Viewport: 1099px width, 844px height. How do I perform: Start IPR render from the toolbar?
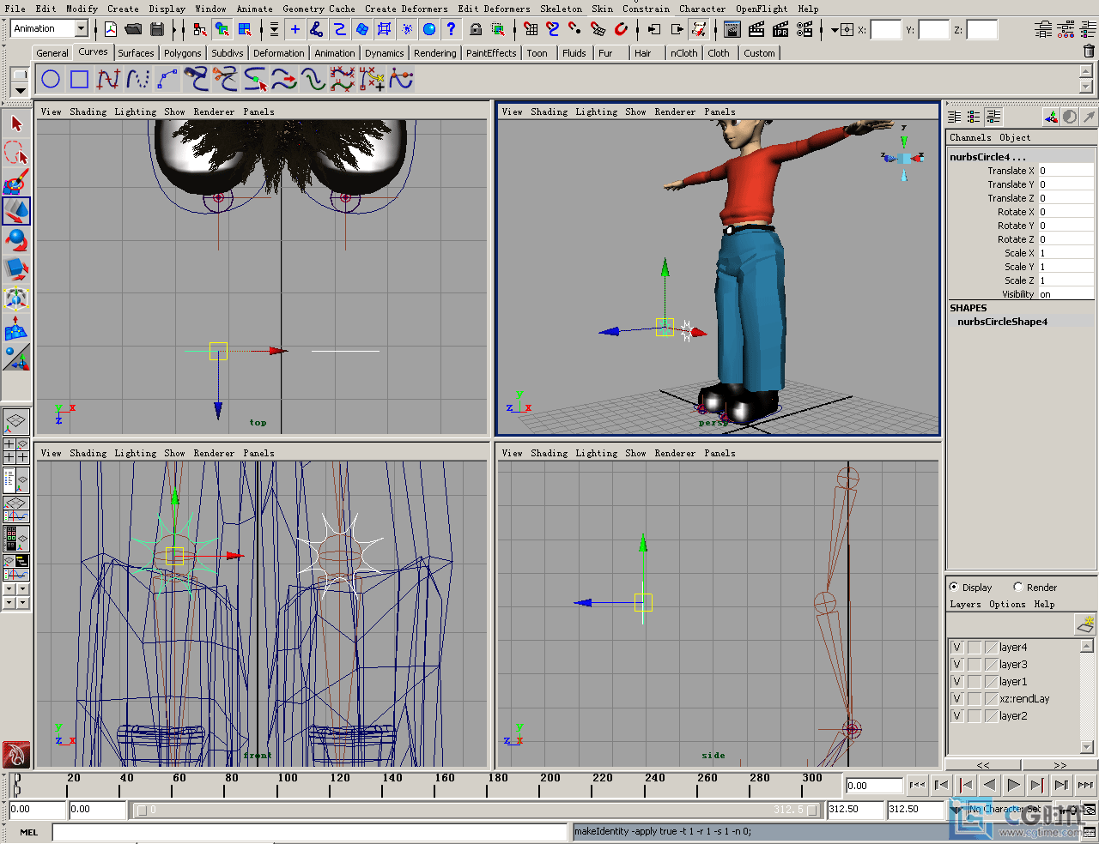point(780,29)
